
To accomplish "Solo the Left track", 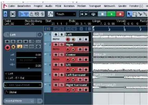I will tap(62, 35).
